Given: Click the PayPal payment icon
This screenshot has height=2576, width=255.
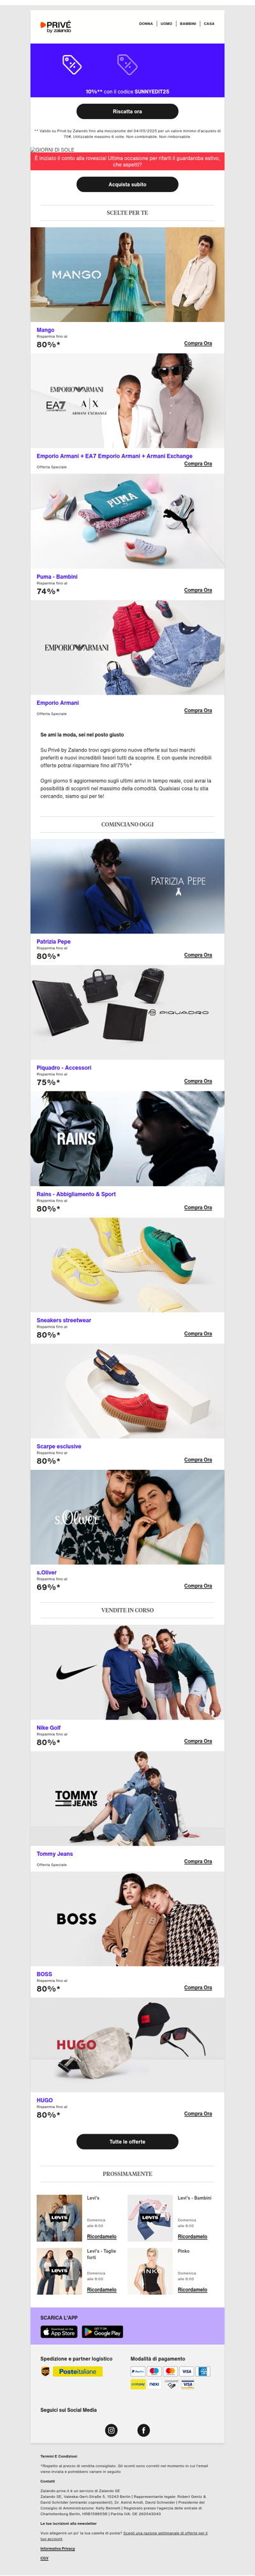Looking at the screenshot, I should [x=138, y=2371].
